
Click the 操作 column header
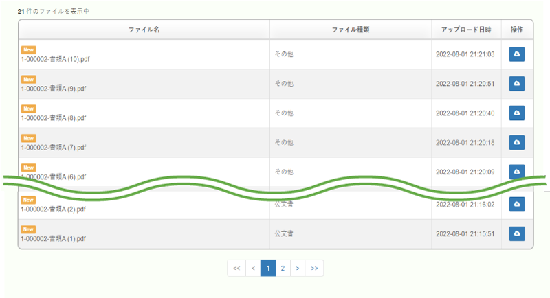pyautogui.click(x=517, y=30)
